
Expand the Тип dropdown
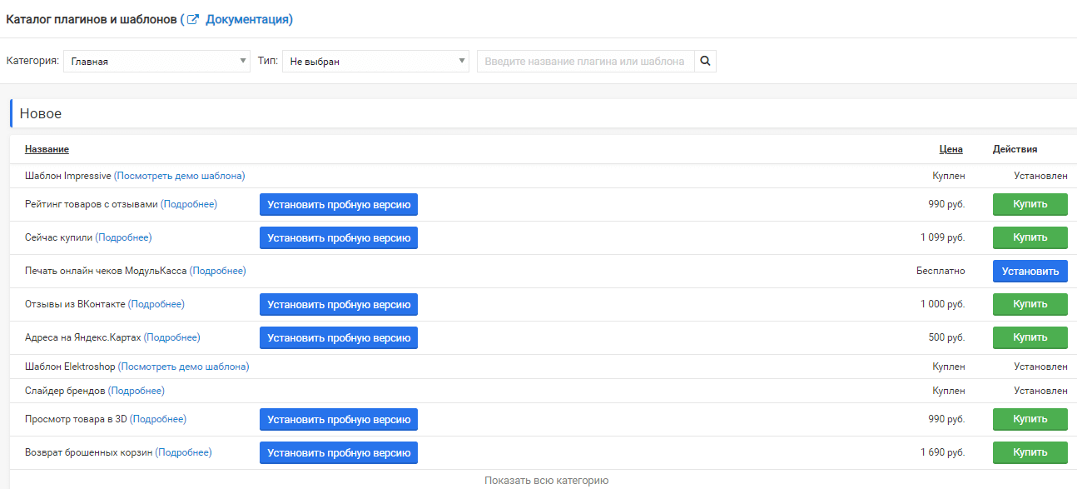coord(375,61)
